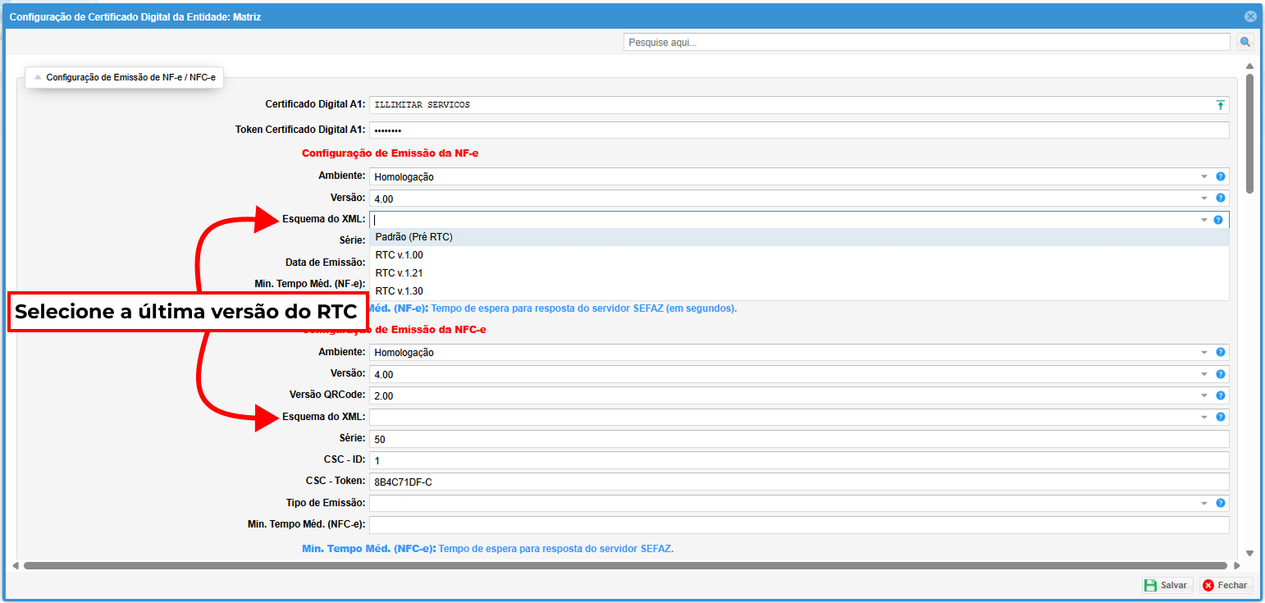Click help icon beside NF-e Ambiente
The width and height of the screenshot is (1265, 603).
coord(1220,176)
